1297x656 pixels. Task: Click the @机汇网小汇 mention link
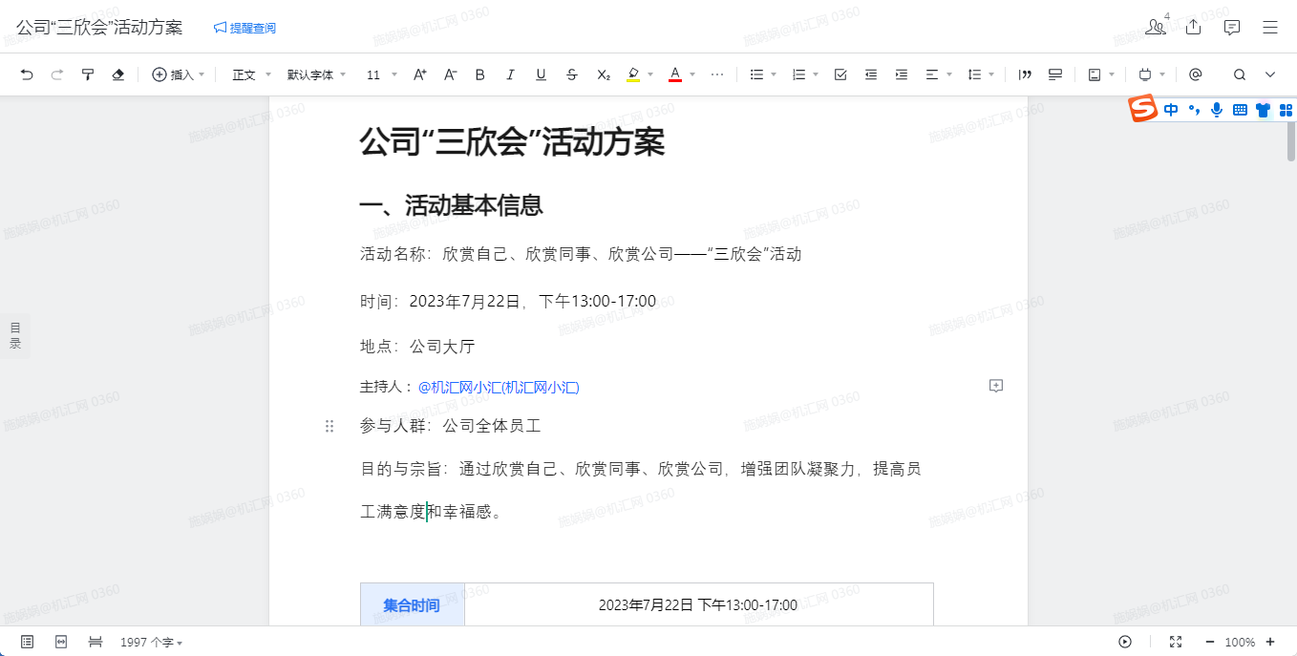tap(499, 387)
